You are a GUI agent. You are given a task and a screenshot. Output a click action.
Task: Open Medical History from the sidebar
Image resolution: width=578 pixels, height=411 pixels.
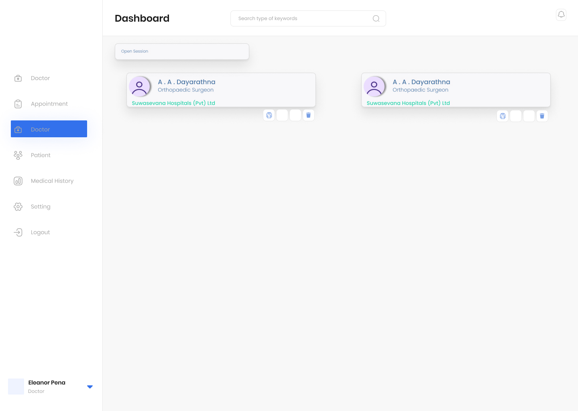tap(52, 181)
